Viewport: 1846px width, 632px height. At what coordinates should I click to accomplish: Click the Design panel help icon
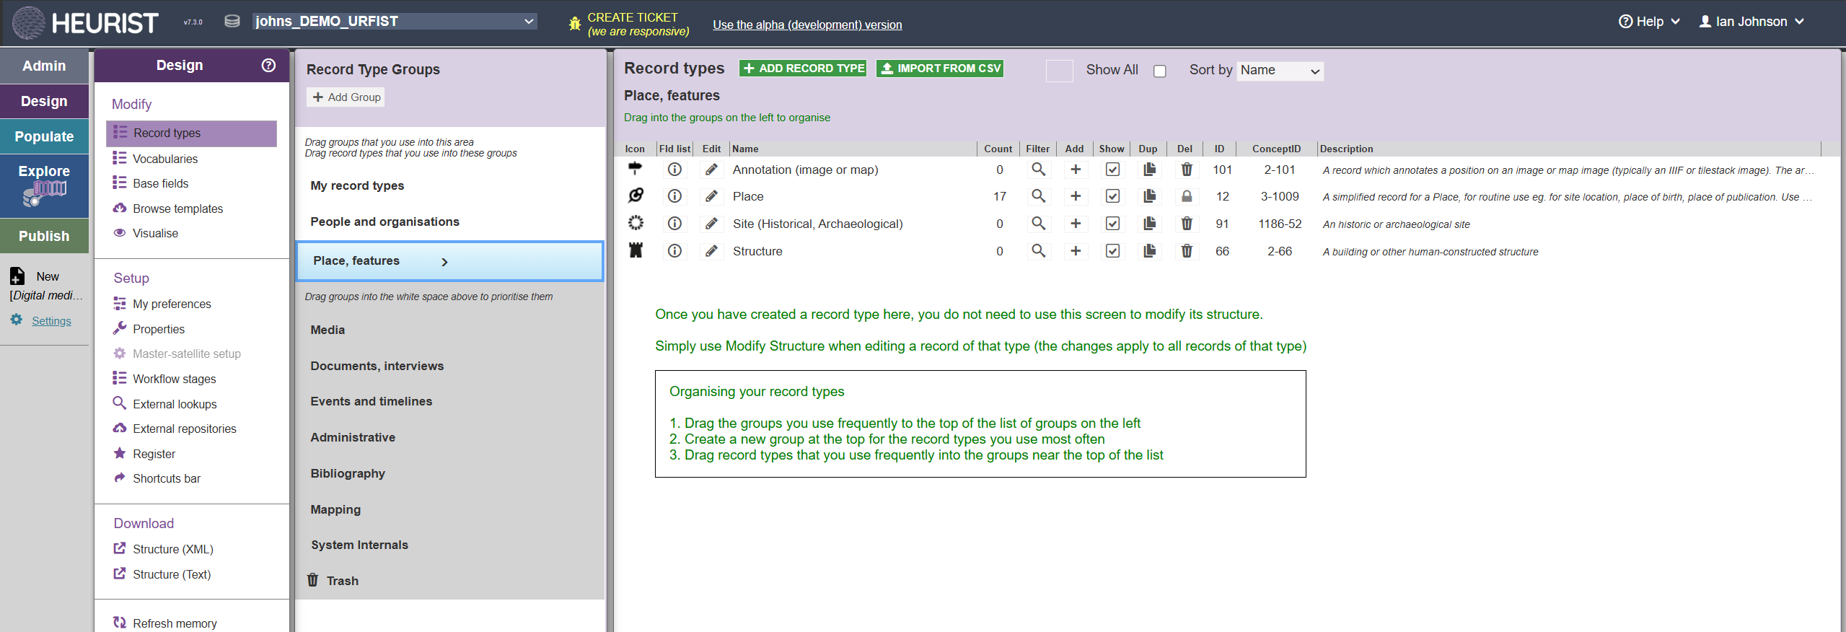[268, 65]
